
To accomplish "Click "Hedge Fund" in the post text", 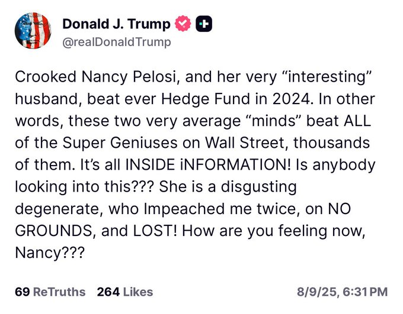I will click(206, 99).
